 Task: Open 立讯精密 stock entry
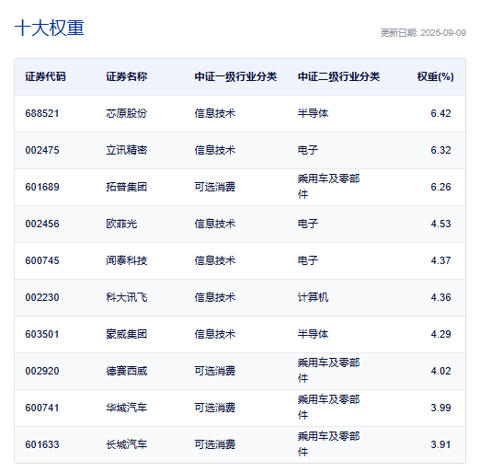127,150
